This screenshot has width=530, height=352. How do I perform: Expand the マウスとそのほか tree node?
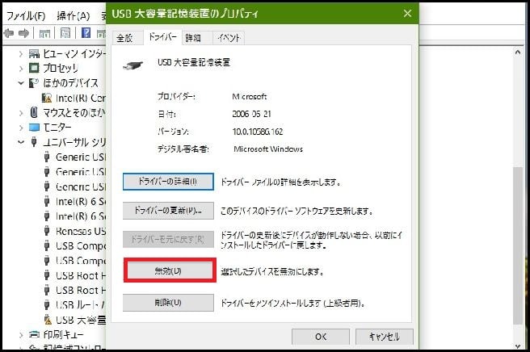click(x=21, y=112)
